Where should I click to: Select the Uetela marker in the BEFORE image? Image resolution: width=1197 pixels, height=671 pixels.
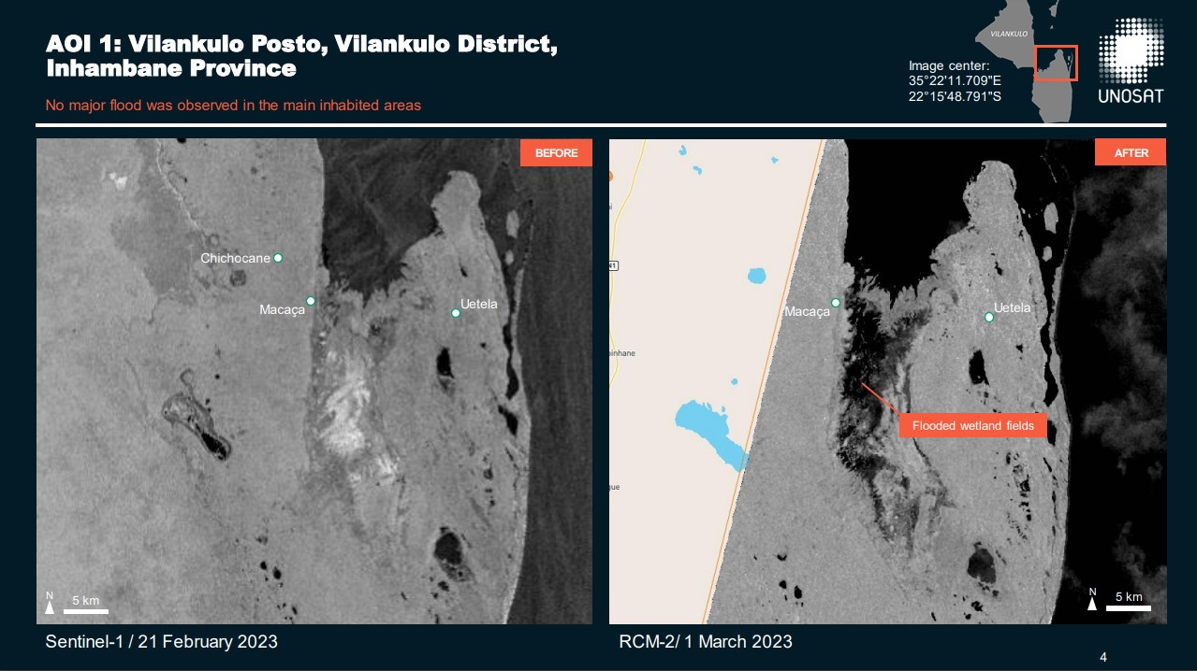point(456,313)
